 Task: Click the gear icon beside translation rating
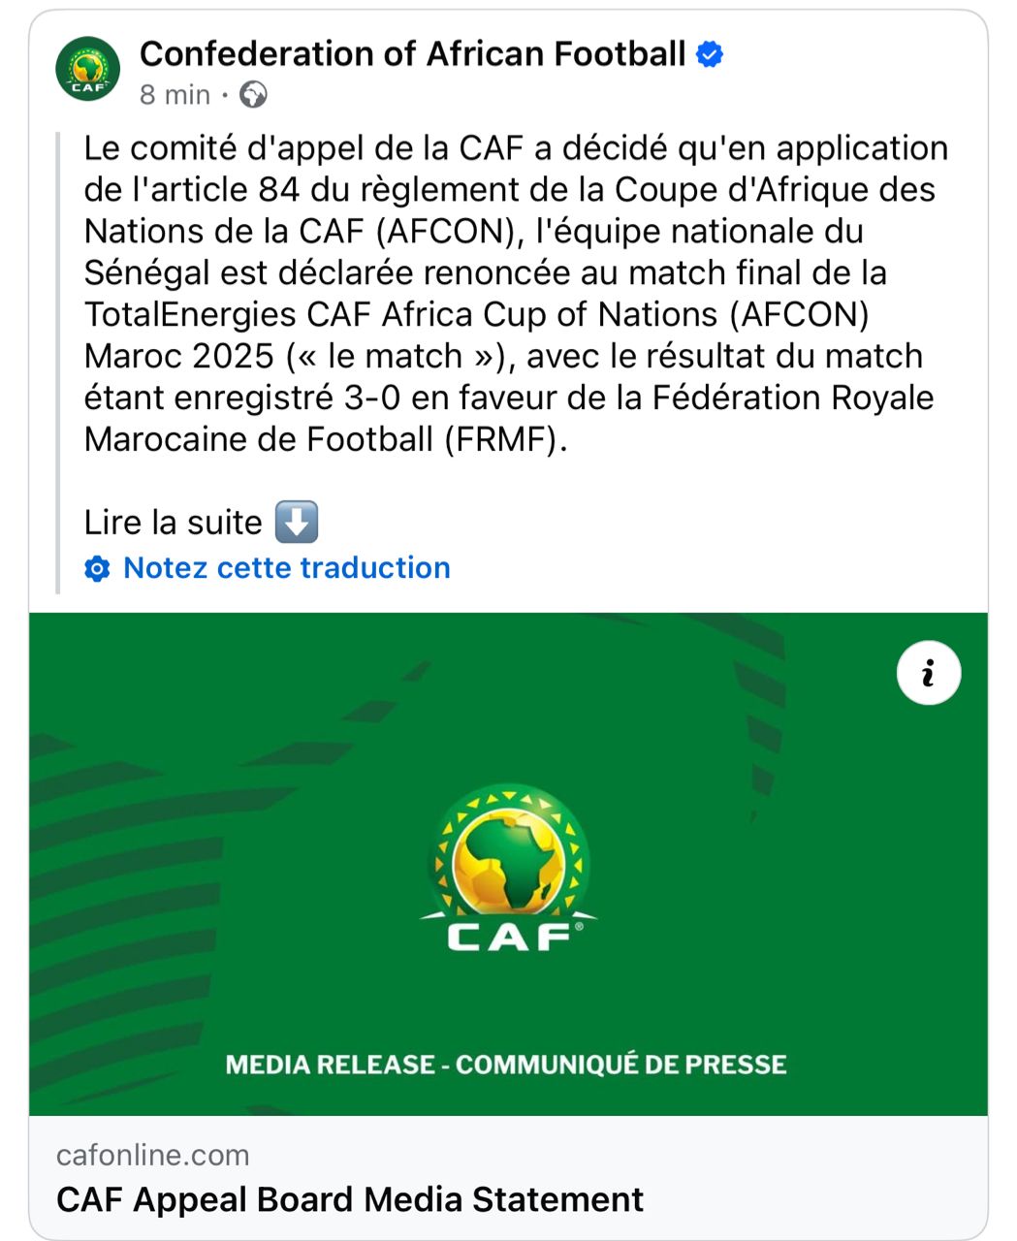[97, 569]
